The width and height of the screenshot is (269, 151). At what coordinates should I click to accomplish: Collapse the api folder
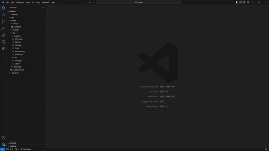(26, 18)
